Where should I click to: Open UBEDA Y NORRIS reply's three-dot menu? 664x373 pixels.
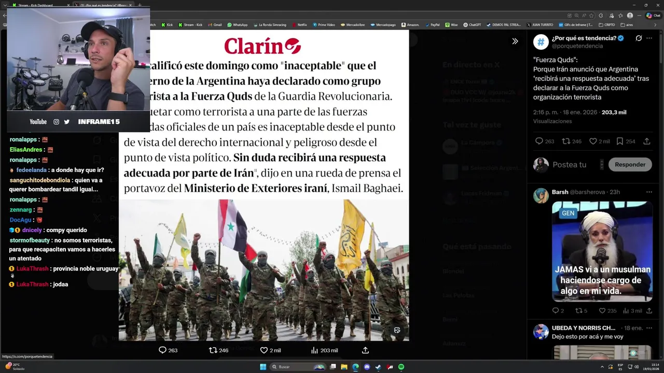coord(649,328)
